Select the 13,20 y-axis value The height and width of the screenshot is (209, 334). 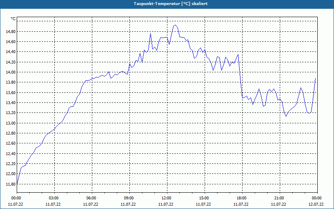click(x=10, y=113)
